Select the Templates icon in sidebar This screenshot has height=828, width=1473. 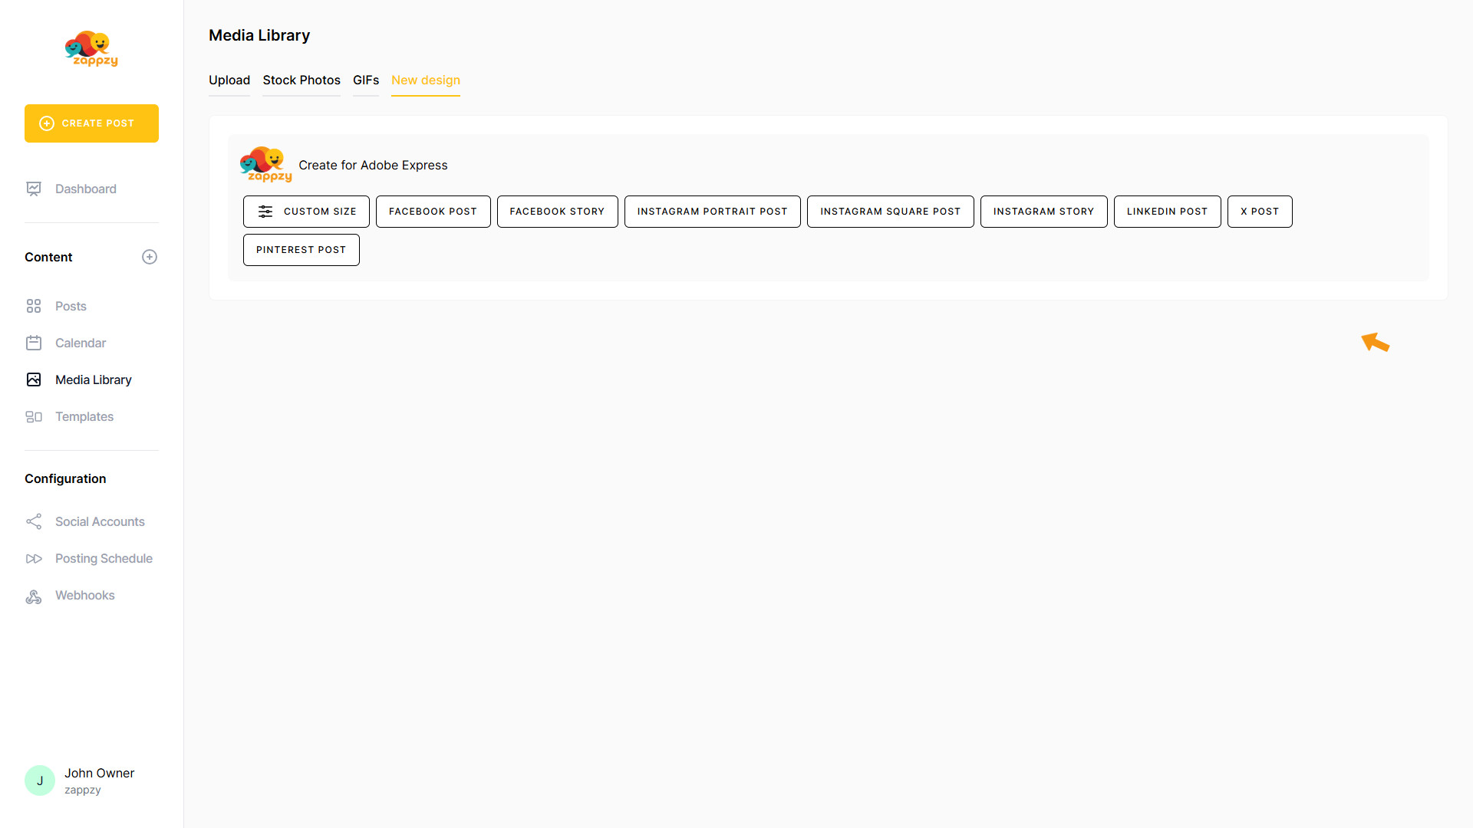[34, 416]
